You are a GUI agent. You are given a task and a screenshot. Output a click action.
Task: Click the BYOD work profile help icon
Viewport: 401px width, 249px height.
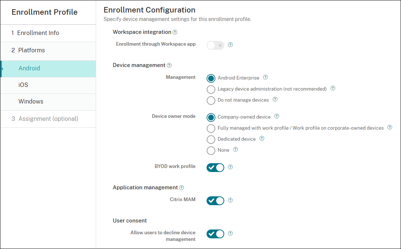pyautogui.click(x=230, y=167)
